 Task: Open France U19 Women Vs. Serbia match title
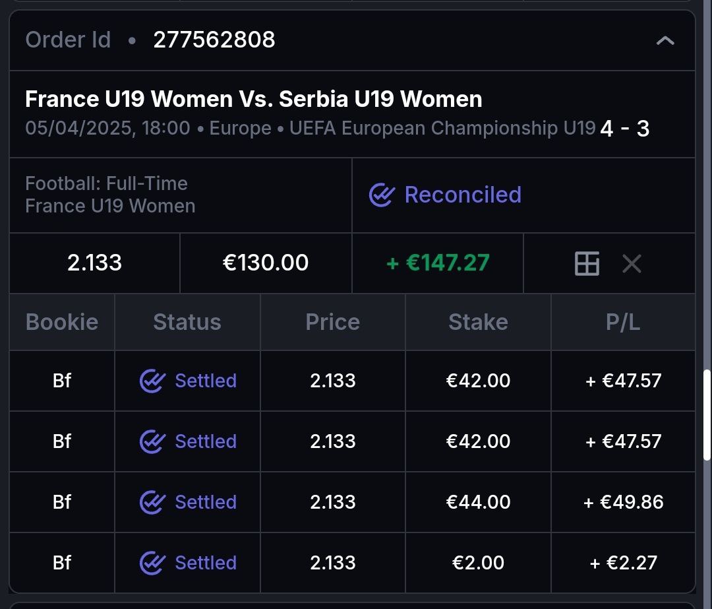(253, 99)
